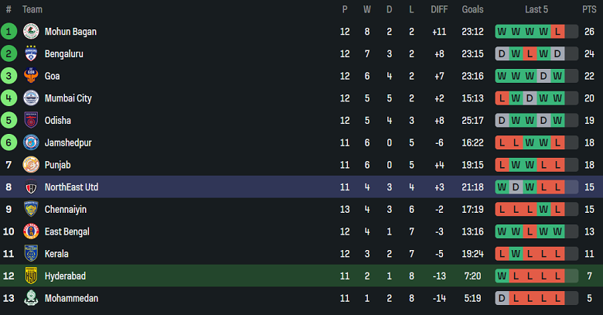Click the NorthEast Utd team logo
603x315 pixels.
(x=31, y=187)
